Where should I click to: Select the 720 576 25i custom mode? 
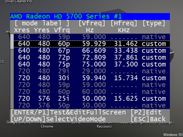tap(92, 98)
